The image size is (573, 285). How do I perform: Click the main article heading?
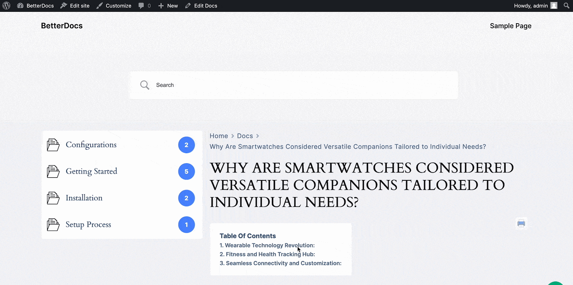[362, 185]
